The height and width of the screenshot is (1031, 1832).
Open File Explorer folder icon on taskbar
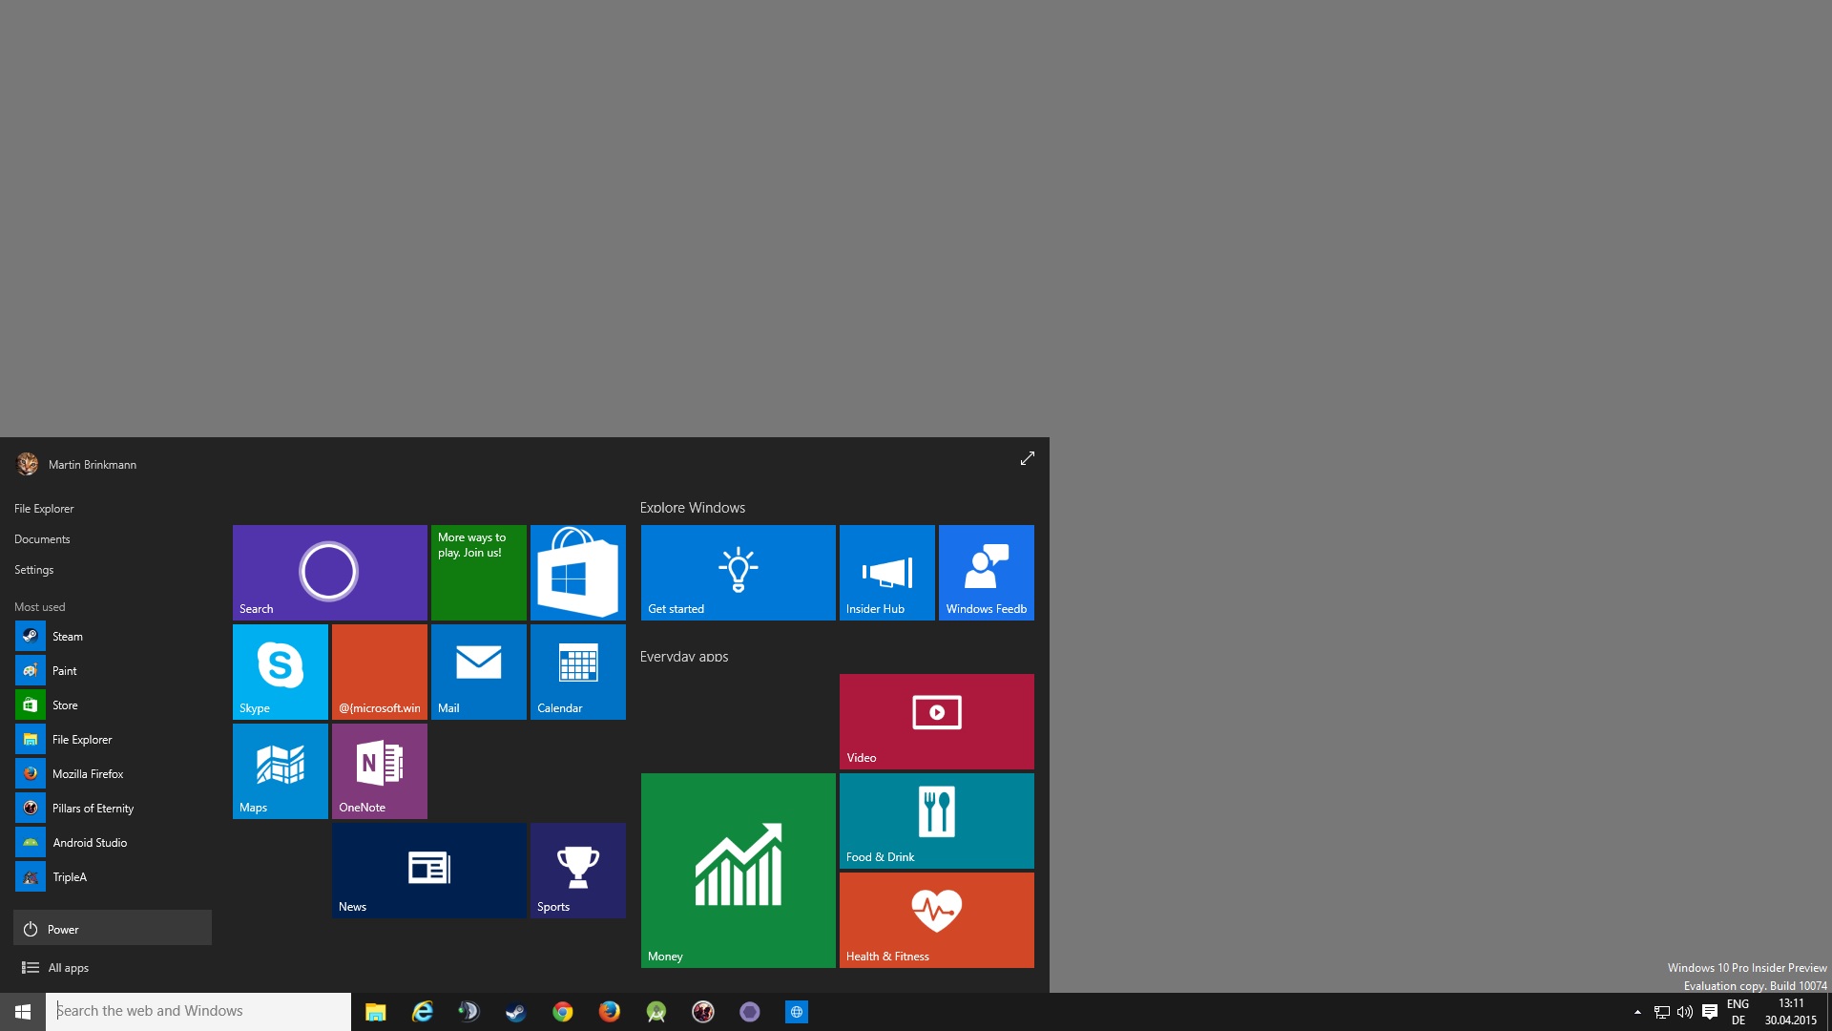coord(375,1012)
